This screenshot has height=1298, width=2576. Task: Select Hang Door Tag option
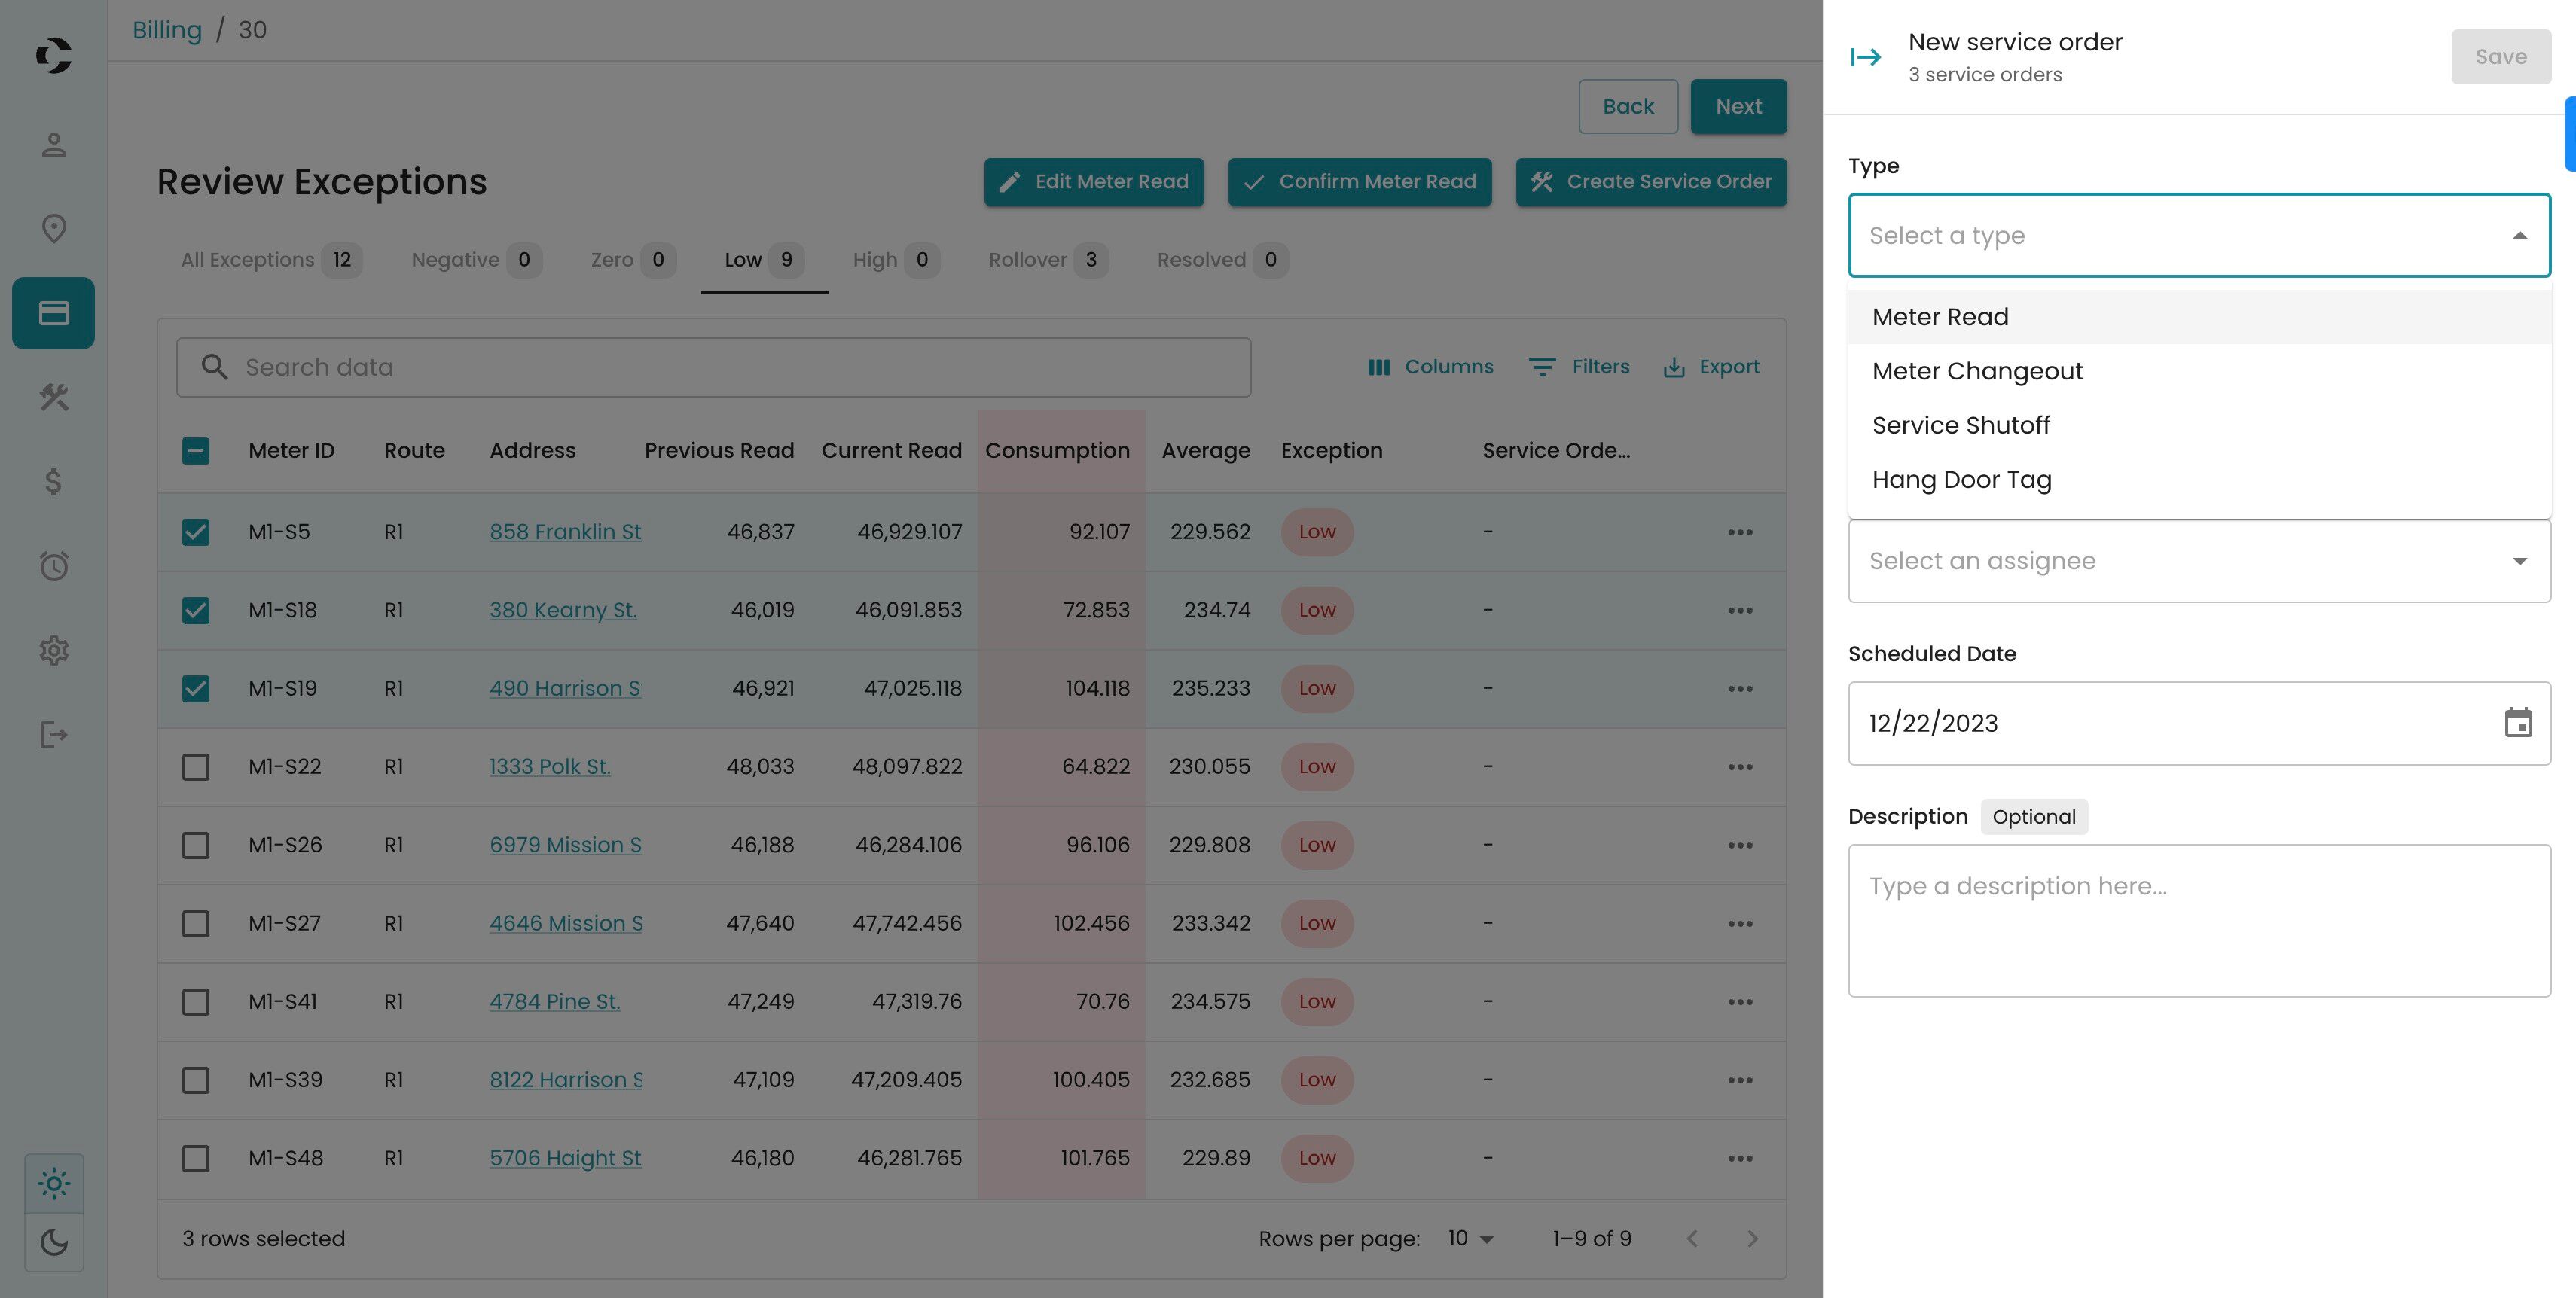pyautogui.click(x=1961, y=480)
